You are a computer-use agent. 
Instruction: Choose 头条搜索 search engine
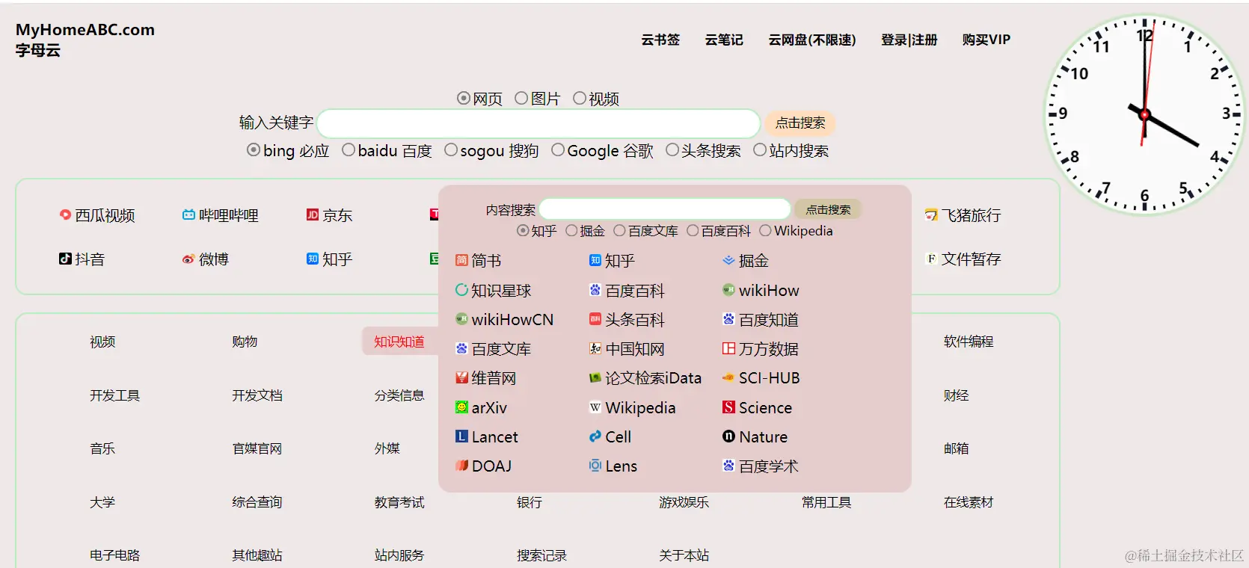click(672, 150)
